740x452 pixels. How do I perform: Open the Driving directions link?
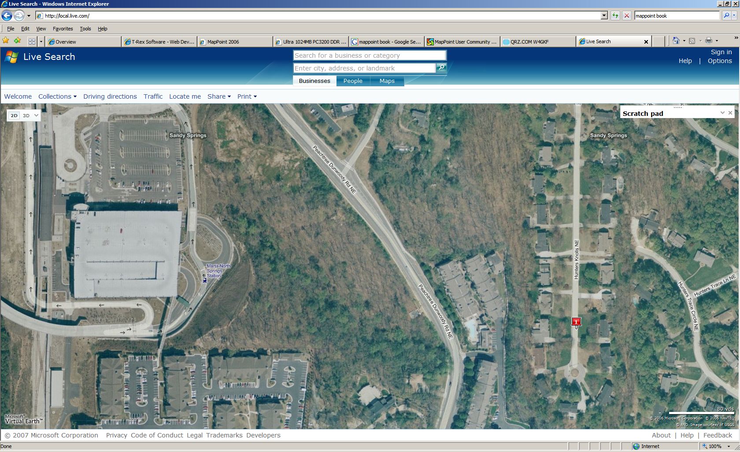[110, 96]
